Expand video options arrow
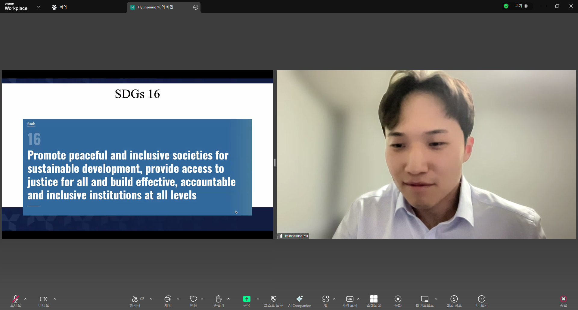The image size is (578, 310). coord(55,299)
